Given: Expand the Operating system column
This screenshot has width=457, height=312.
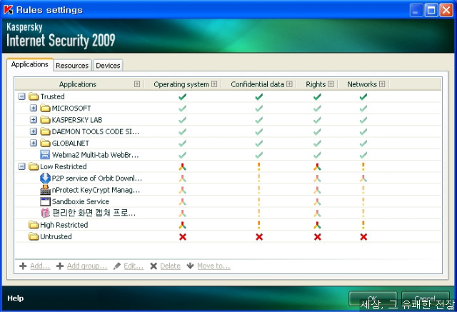Looking at the screenshot, I should (x=214, y=84).
